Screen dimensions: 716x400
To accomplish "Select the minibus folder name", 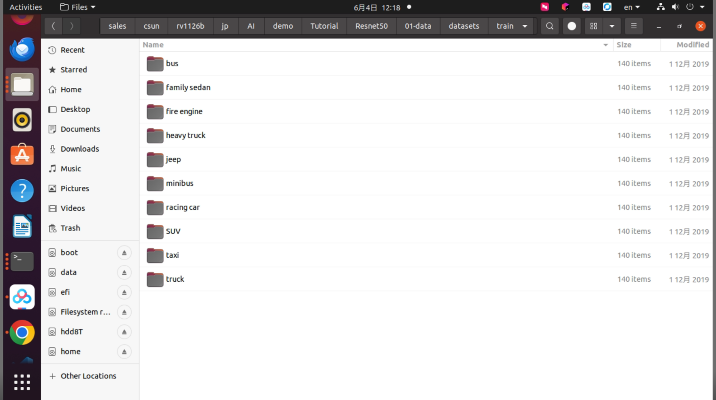I will 180,184.
